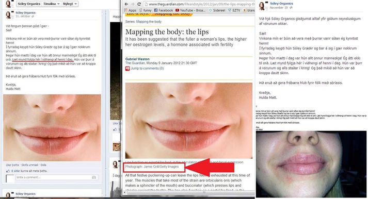The width and height of the screenshot is (368, 199).
Task: Open the Guardian address bar
Action: click(x=199, y=4)
